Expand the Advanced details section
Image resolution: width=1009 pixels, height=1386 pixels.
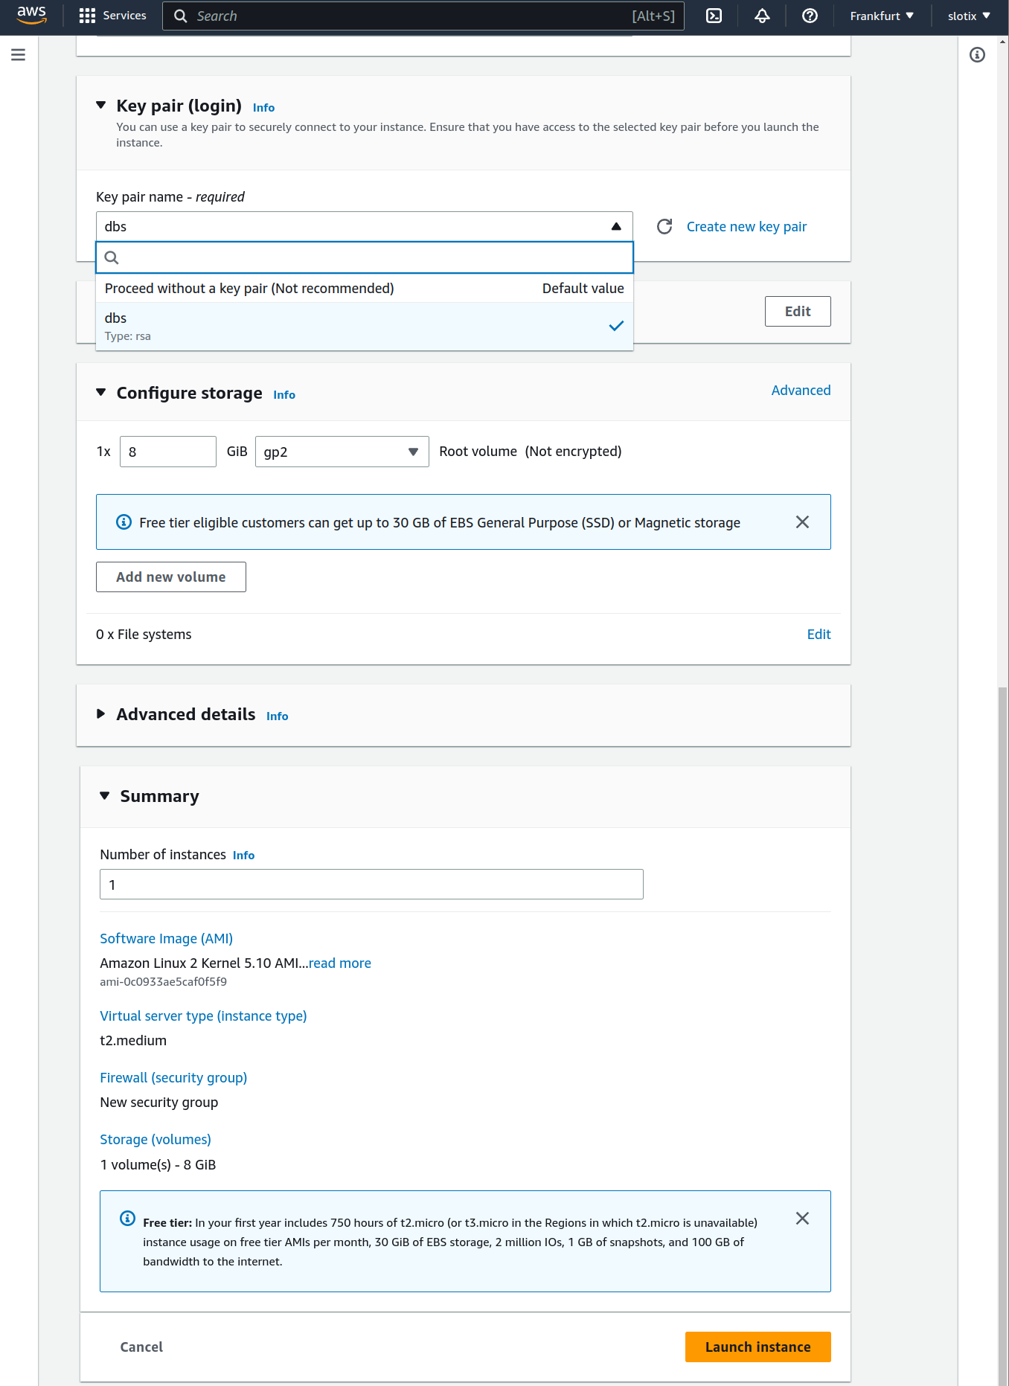click(101, 714)
